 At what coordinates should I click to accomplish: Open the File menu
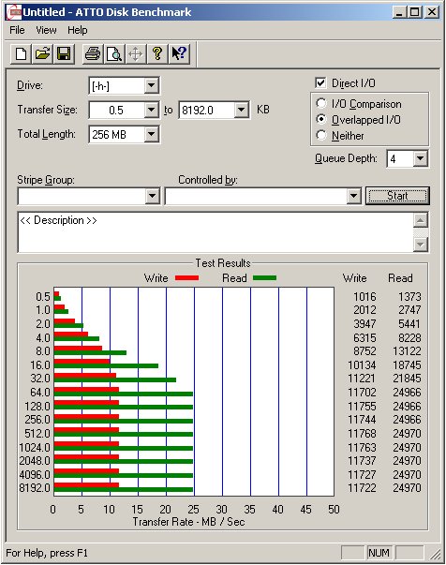(x=17, y=30)
